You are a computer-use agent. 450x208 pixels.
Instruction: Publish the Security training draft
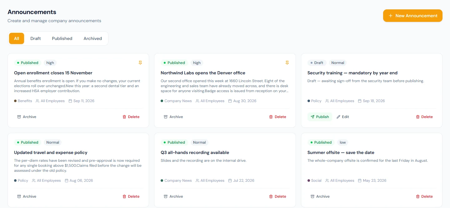[x=320, y=117]
